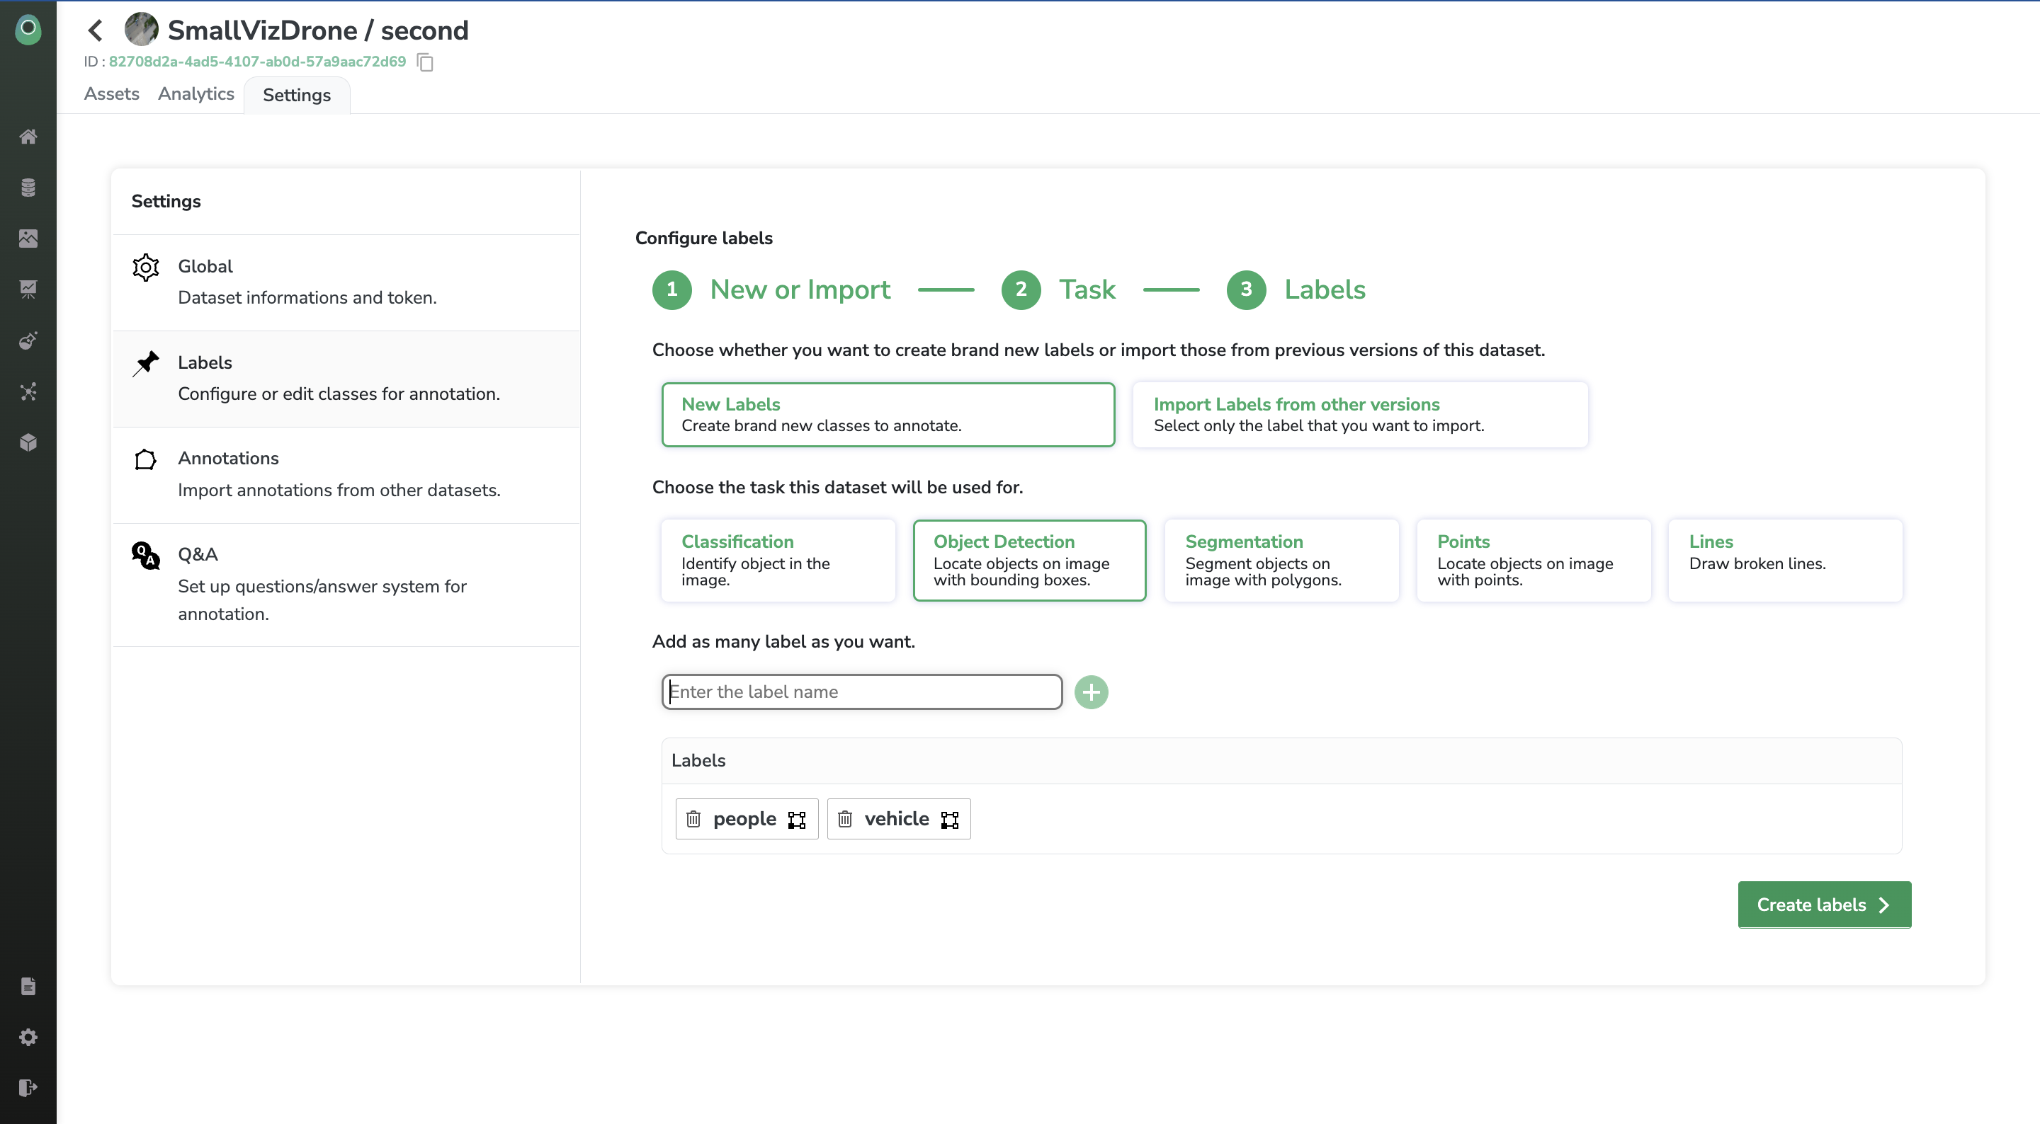Open the Analytics tab

pyautogui.click(x=195, y=93)
